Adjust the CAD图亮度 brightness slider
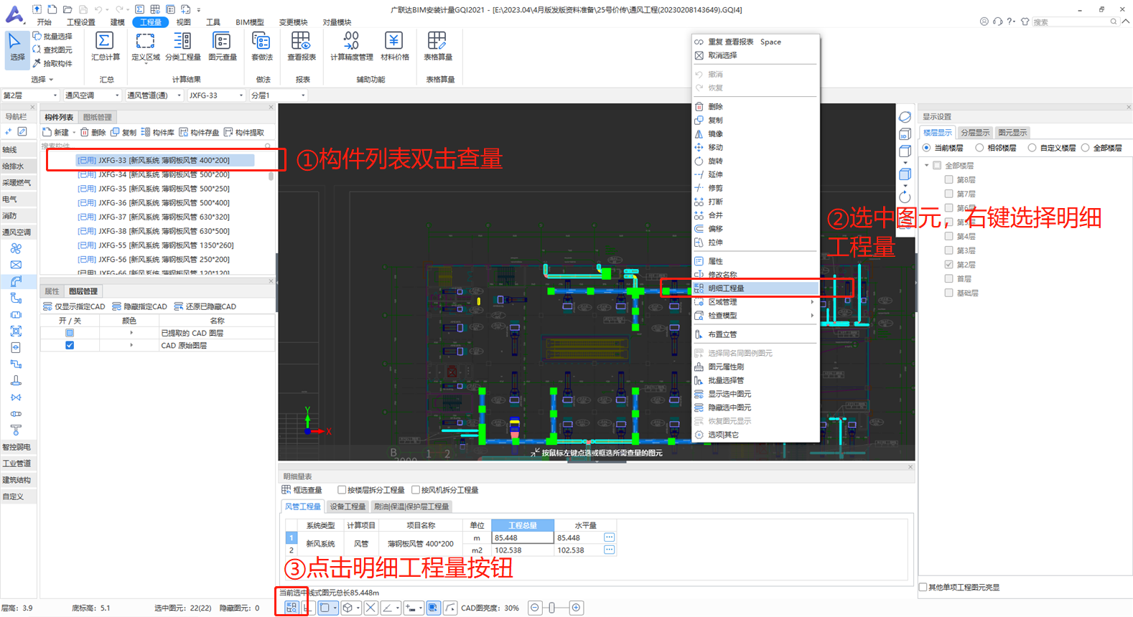Viewport: 1133px width, 617px height. pos(551,608)
